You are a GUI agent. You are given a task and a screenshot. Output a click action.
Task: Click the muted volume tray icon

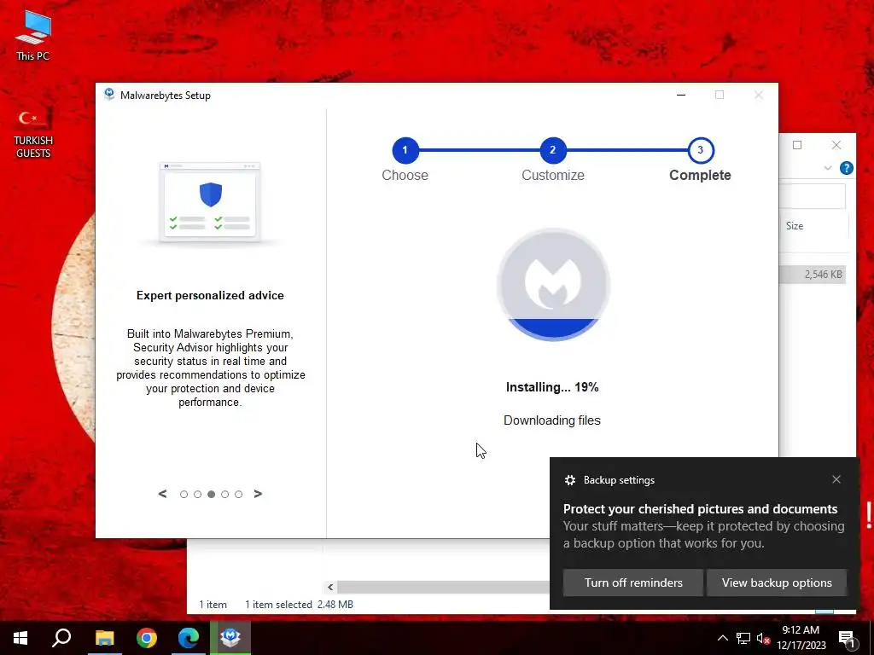pyautogui.click(x=763, y=638)
